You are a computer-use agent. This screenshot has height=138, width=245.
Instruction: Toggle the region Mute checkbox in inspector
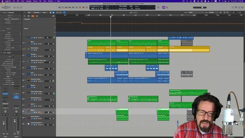(12, 15)
